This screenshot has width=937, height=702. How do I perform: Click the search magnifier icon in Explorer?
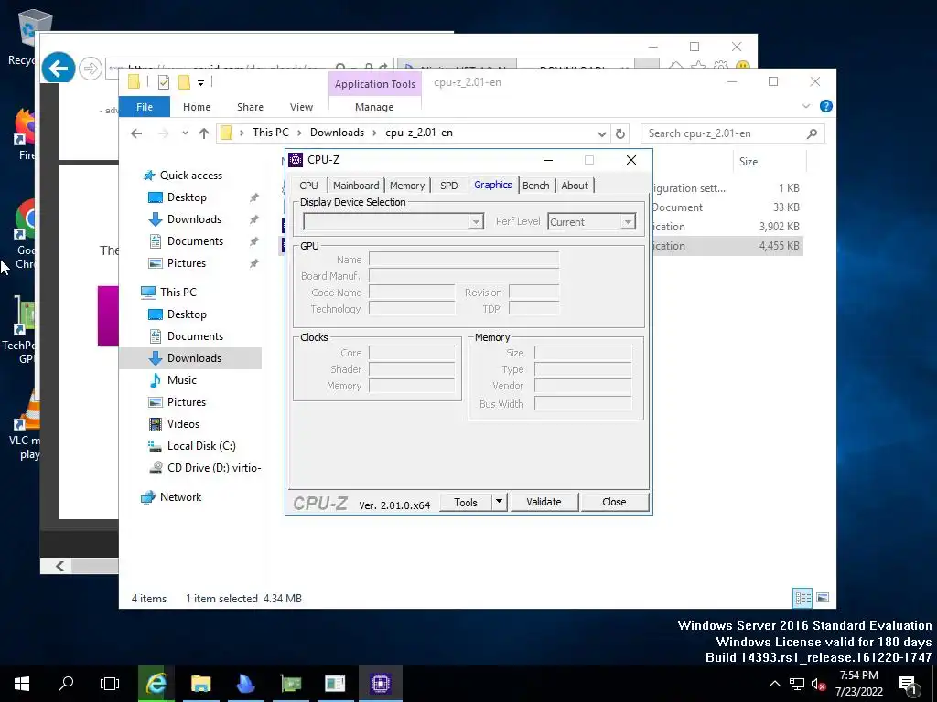[x=812, y=133]
